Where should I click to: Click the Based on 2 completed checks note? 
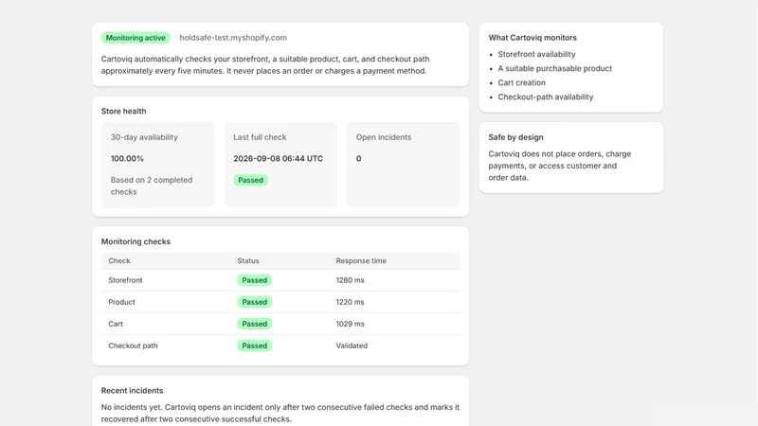[152, 186]
